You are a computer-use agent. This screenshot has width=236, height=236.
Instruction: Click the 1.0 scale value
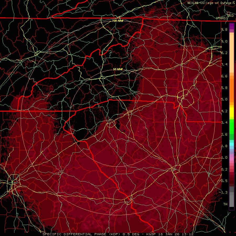224,158
